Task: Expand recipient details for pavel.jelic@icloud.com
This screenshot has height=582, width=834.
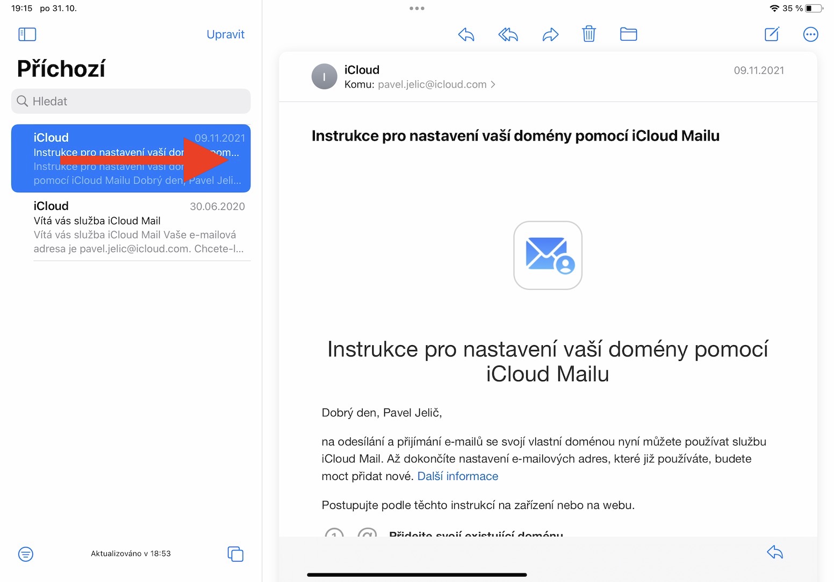Action: (x=436, y=84)
